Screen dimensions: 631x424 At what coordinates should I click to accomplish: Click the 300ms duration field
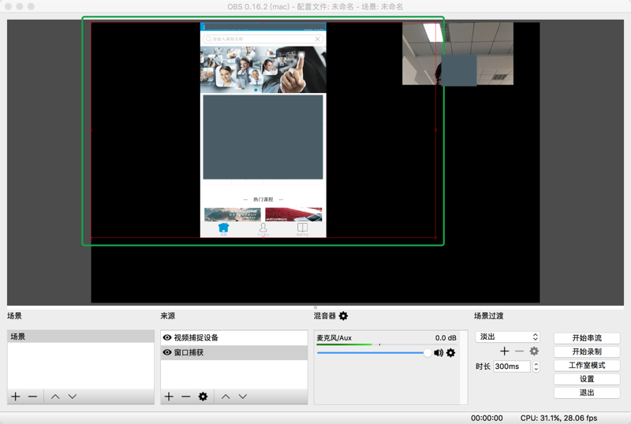coord(511,366)
